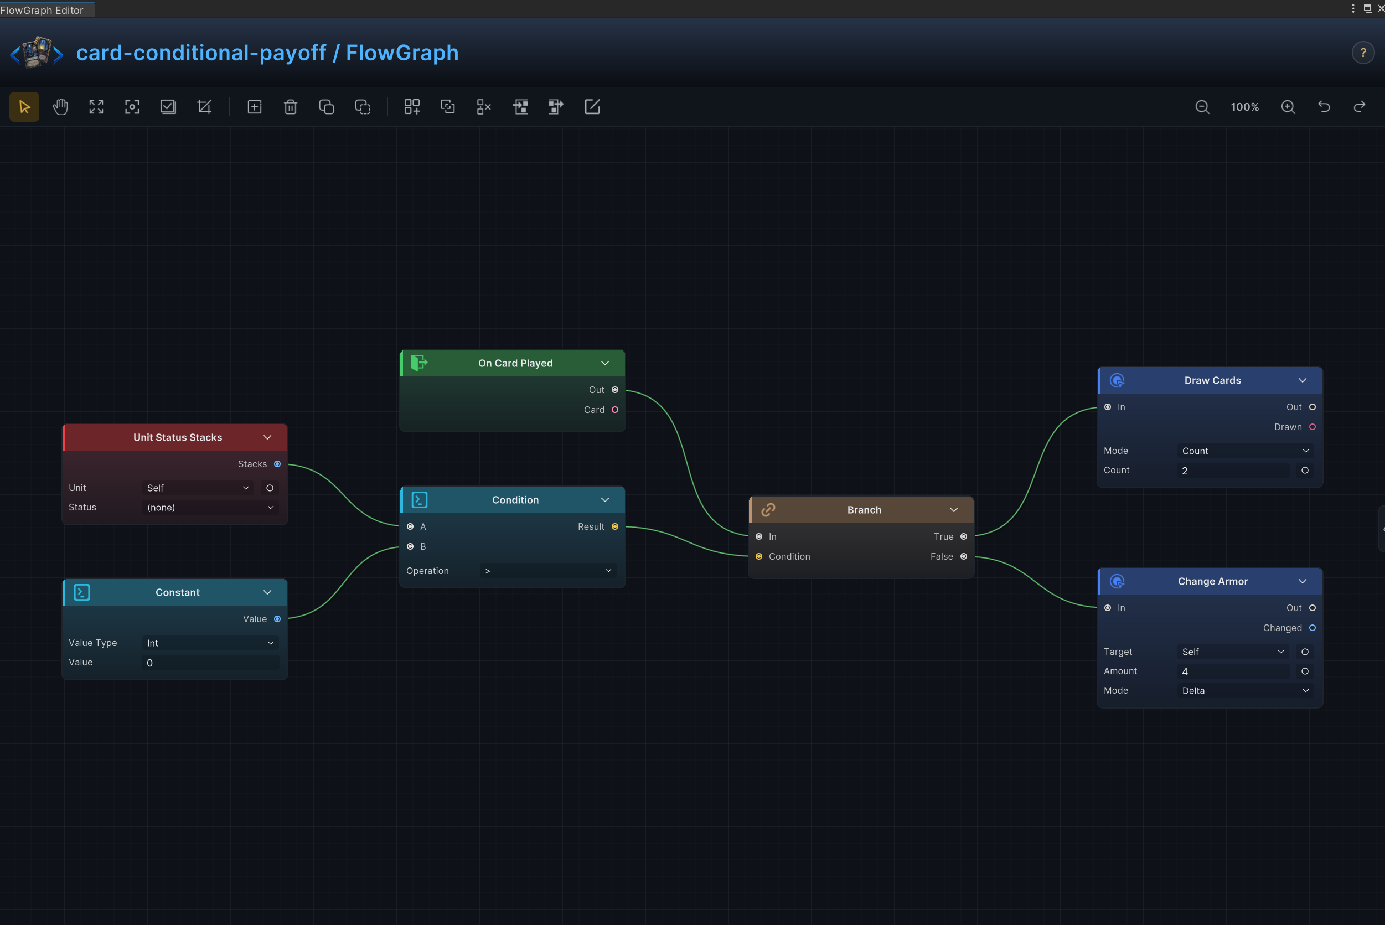Image resolution: width=1385 pixels, height=925 pixels.
Task: Click the Constant node script icon
Action: coord(82,592)
